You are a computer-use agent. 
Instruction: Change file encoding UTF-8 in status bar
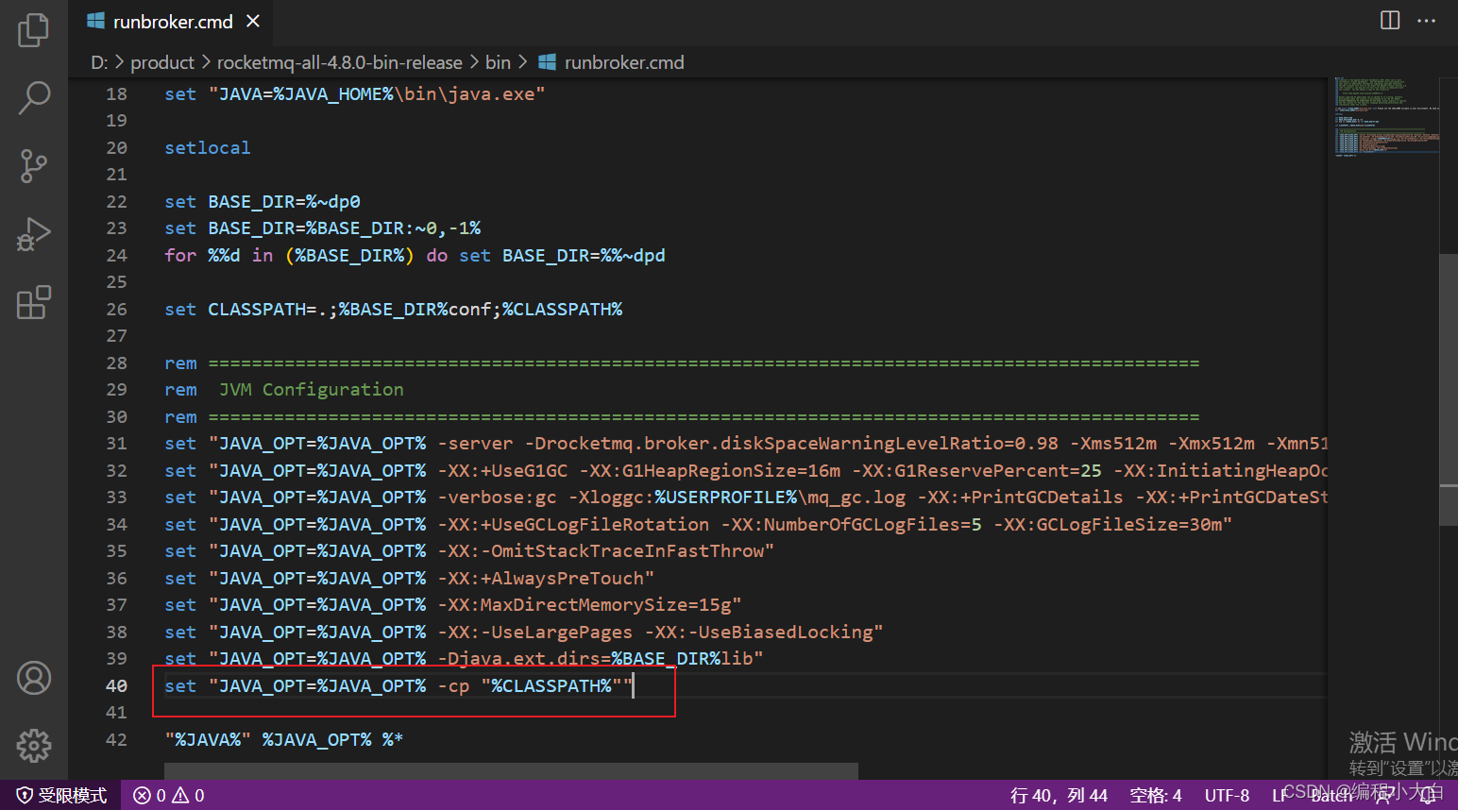(x=1227, y=795)
